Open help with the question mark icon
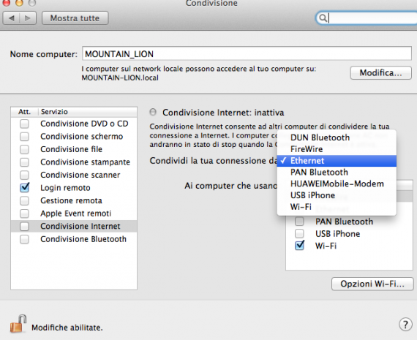417x340 pixels. click(x=405, y=325)
